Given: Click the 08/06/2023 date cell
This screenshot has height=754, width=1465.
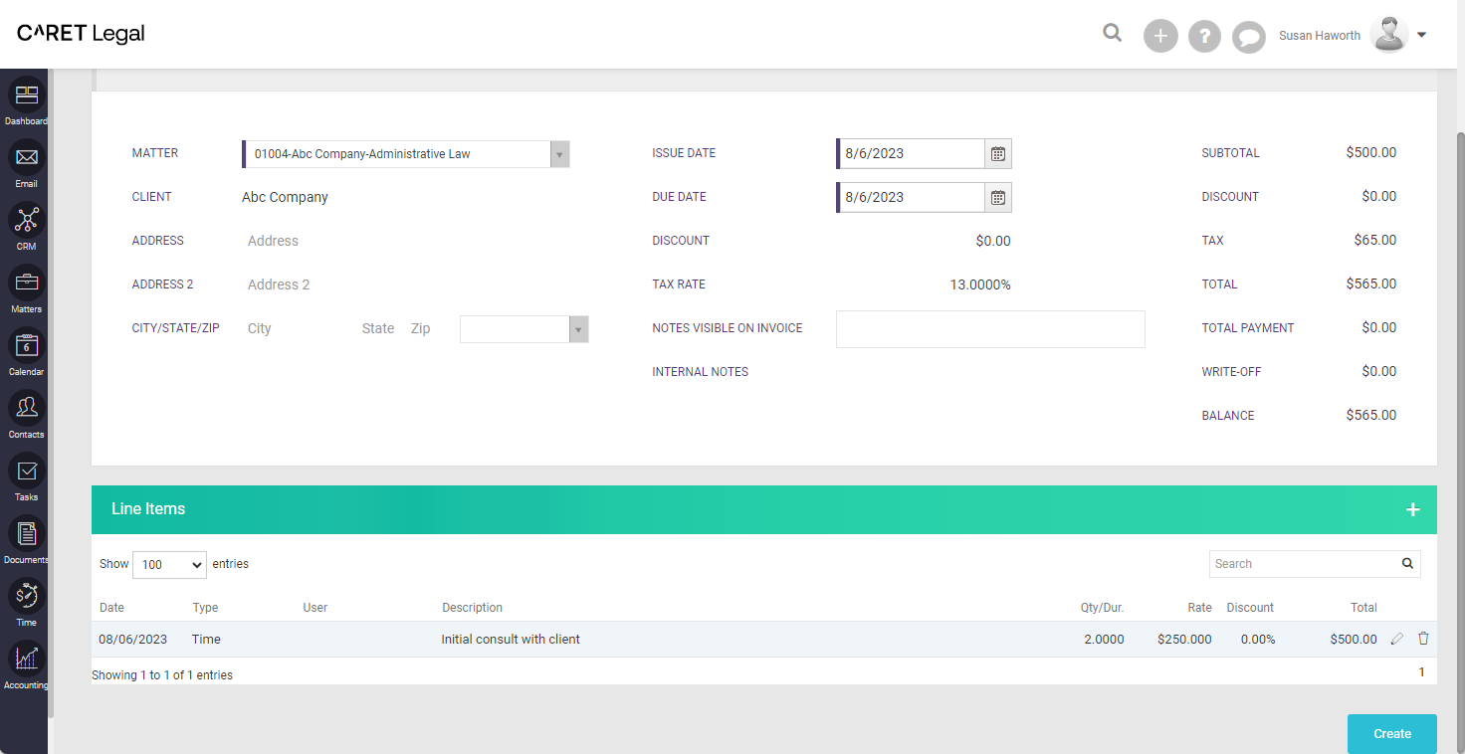Looking at the screenshot, I should 132,640.
